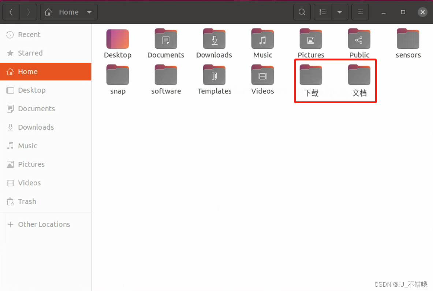Open Documents in the sidebar
The height and width of the screenshot is (291, 433).
[46, 108]
